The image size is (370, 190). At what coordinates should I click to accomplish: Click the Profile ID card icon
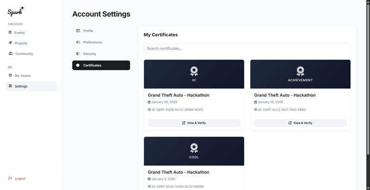pyautogui.click(x=78, y=30)
